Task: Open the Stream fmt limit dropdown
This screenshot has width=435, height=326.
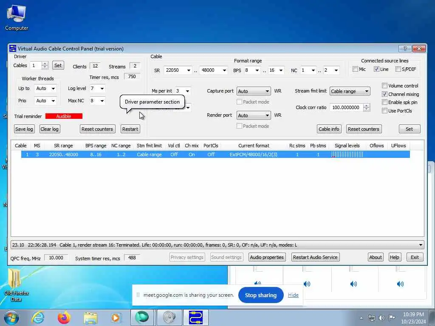Action: (x=350, y=91)
